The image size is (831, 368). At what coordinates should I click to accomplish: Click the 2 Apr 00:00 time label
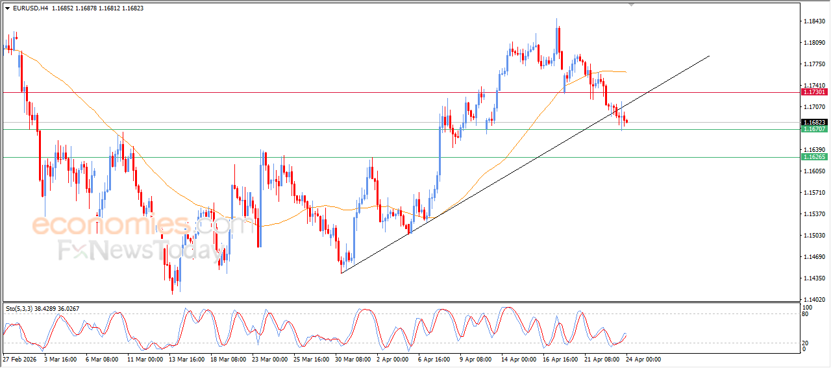[x=391, y=359]
